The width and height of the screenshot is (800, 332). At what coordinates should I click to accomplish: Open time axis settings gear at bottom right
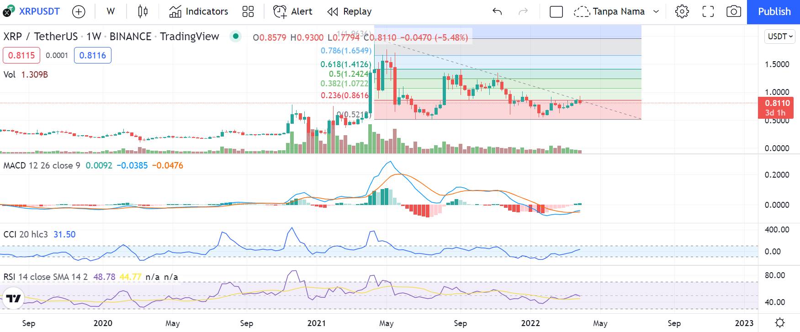coord(780,322)
